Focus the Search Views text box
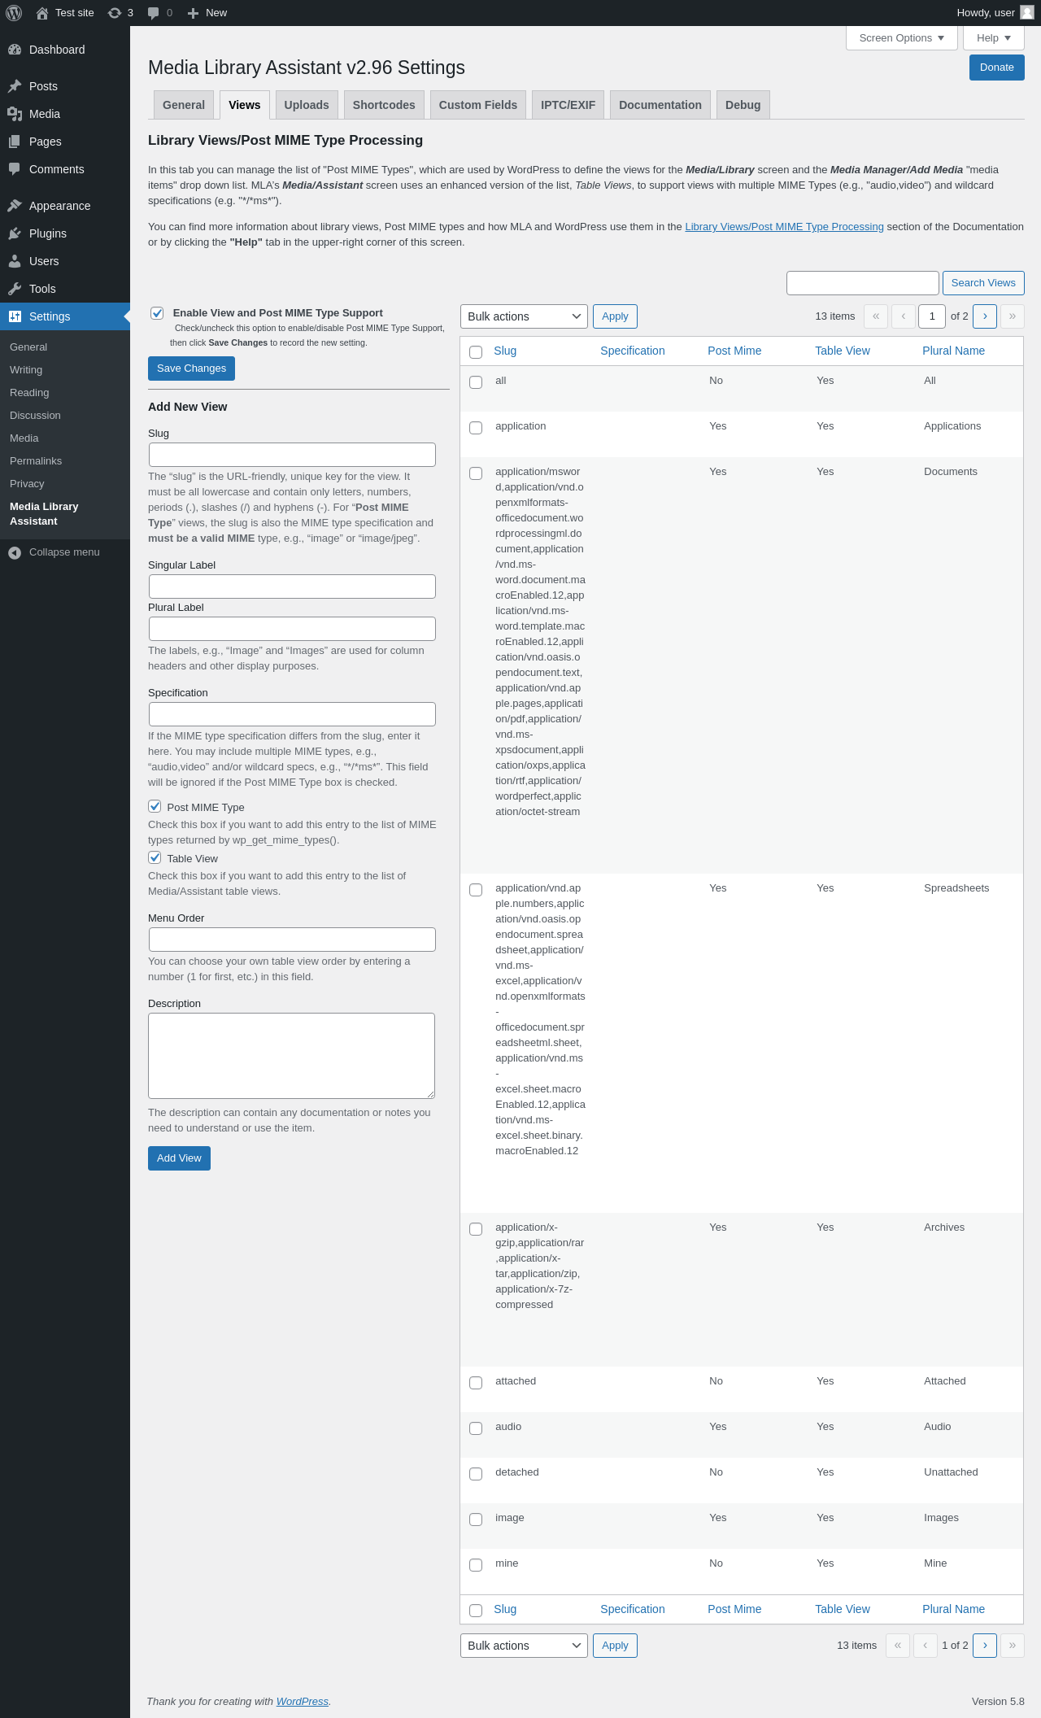The image size is (1041, 1718). coord(863,283)
